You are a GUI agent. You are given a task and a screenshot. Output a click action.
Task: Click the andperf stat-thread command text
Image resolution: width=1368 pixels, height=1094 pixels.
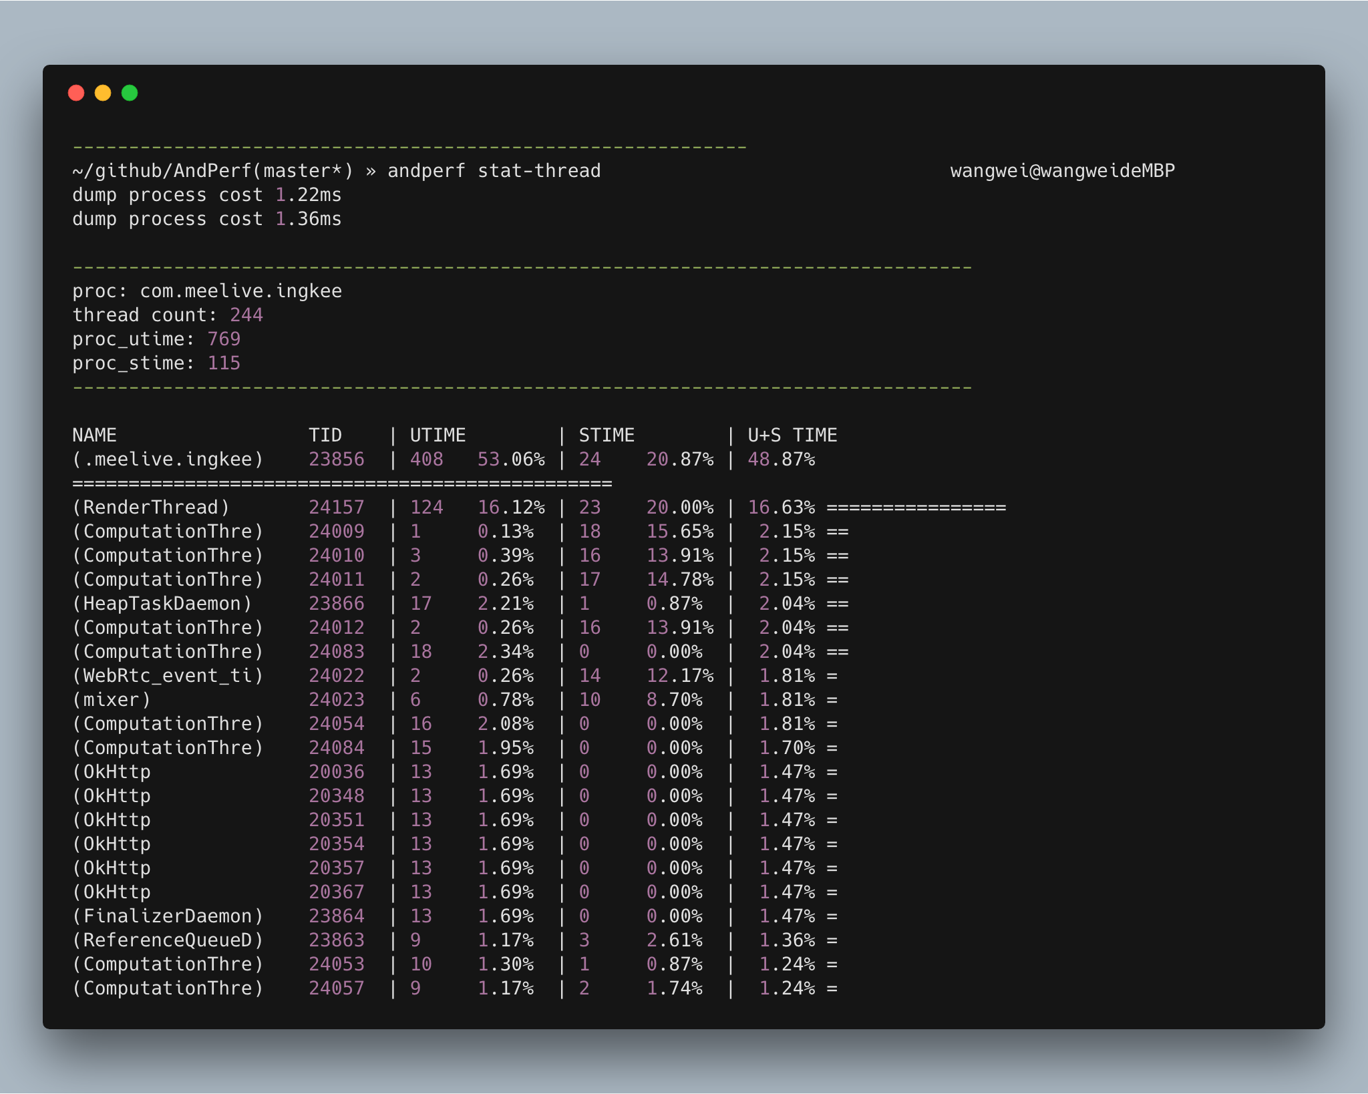494,171
